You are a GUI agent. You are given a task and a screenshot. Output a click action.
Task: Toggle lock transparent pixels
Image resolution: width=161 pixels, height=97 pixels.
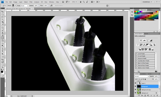(139, 79)
